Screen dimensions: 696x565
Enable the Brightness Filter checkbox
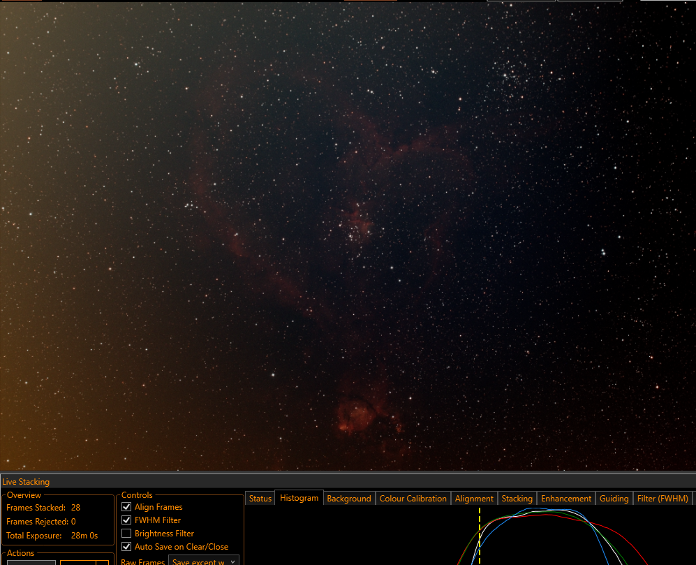pos(126,534)
